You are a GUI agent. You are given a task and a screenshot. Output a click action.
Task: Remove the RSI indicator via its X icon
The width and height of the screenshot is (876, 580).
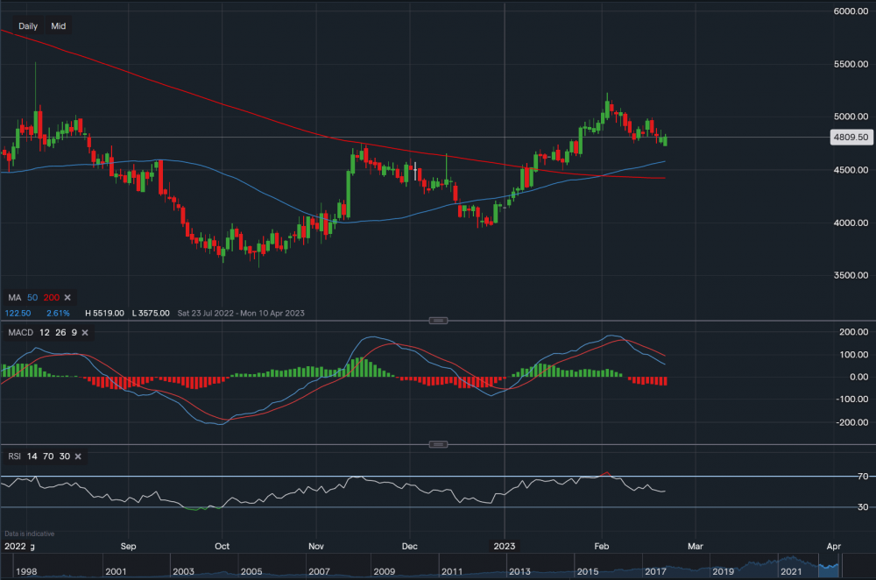click(78, 456)
